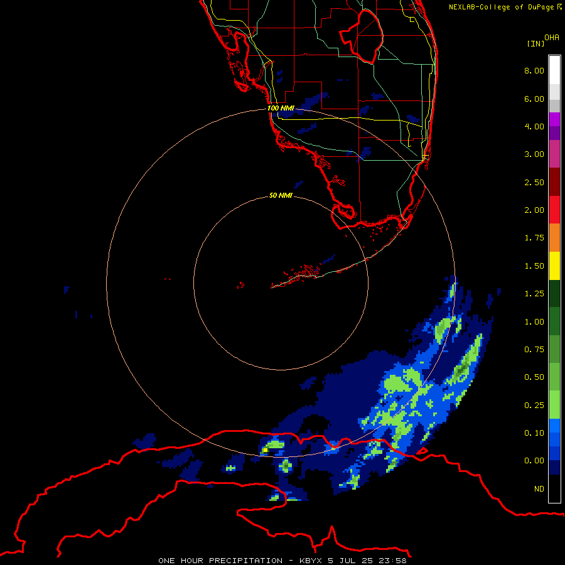Select the 4.00 legend value
This screenshot has width=565, height=565.
[534, 126]
